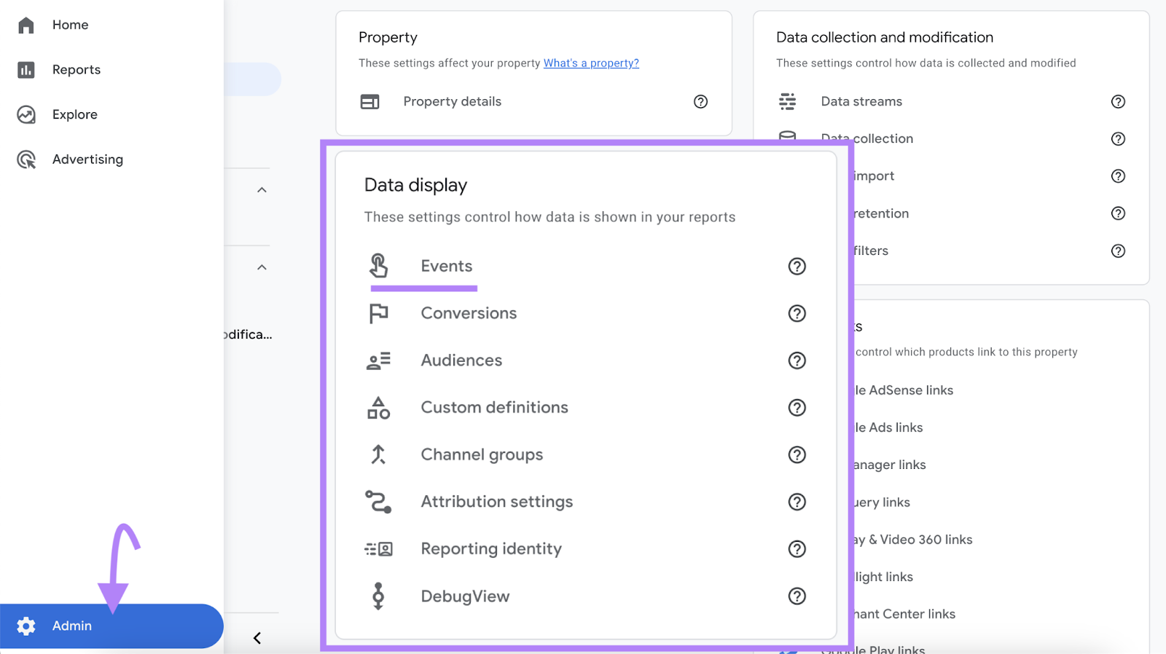The image size is (1166, 654).
Task: Open help for Reporting identity
Action: click(x=797, y=549)
